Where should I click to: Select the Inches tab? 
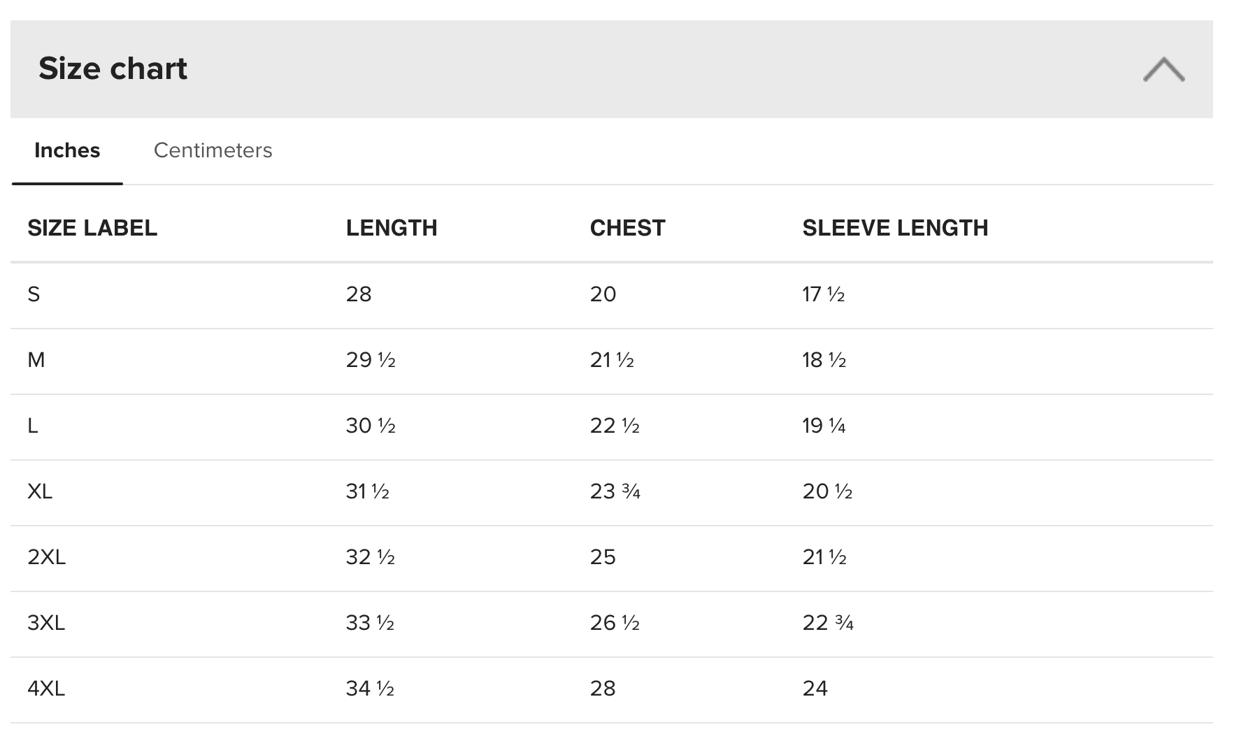[67, 150]
